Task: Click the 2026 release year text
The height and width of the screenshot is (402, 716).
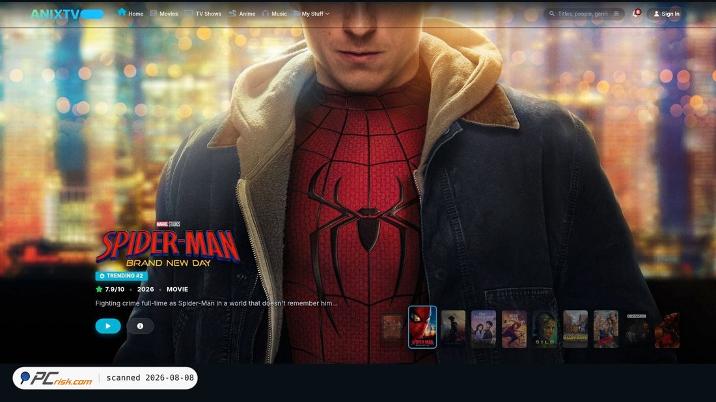Action: point(146,289)
